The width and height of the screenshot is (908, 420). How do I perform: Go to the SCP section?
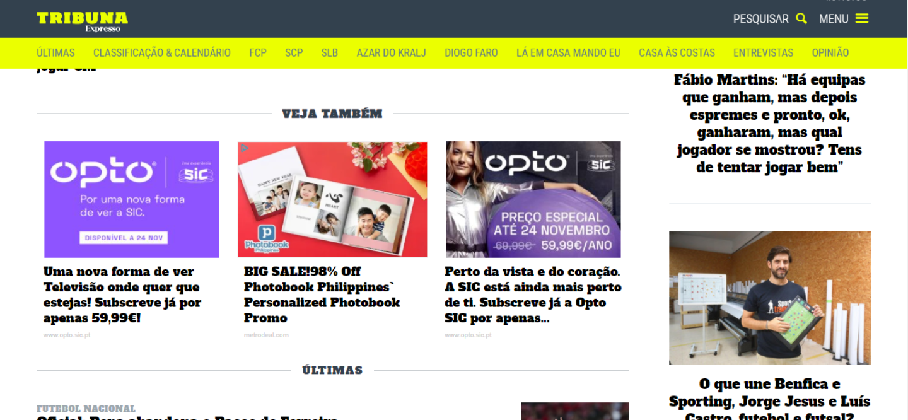point(294,53)
